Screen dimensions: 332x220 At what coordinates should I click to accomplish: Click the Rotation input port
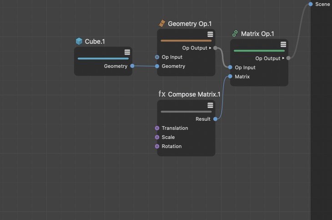tap(157, 146)
